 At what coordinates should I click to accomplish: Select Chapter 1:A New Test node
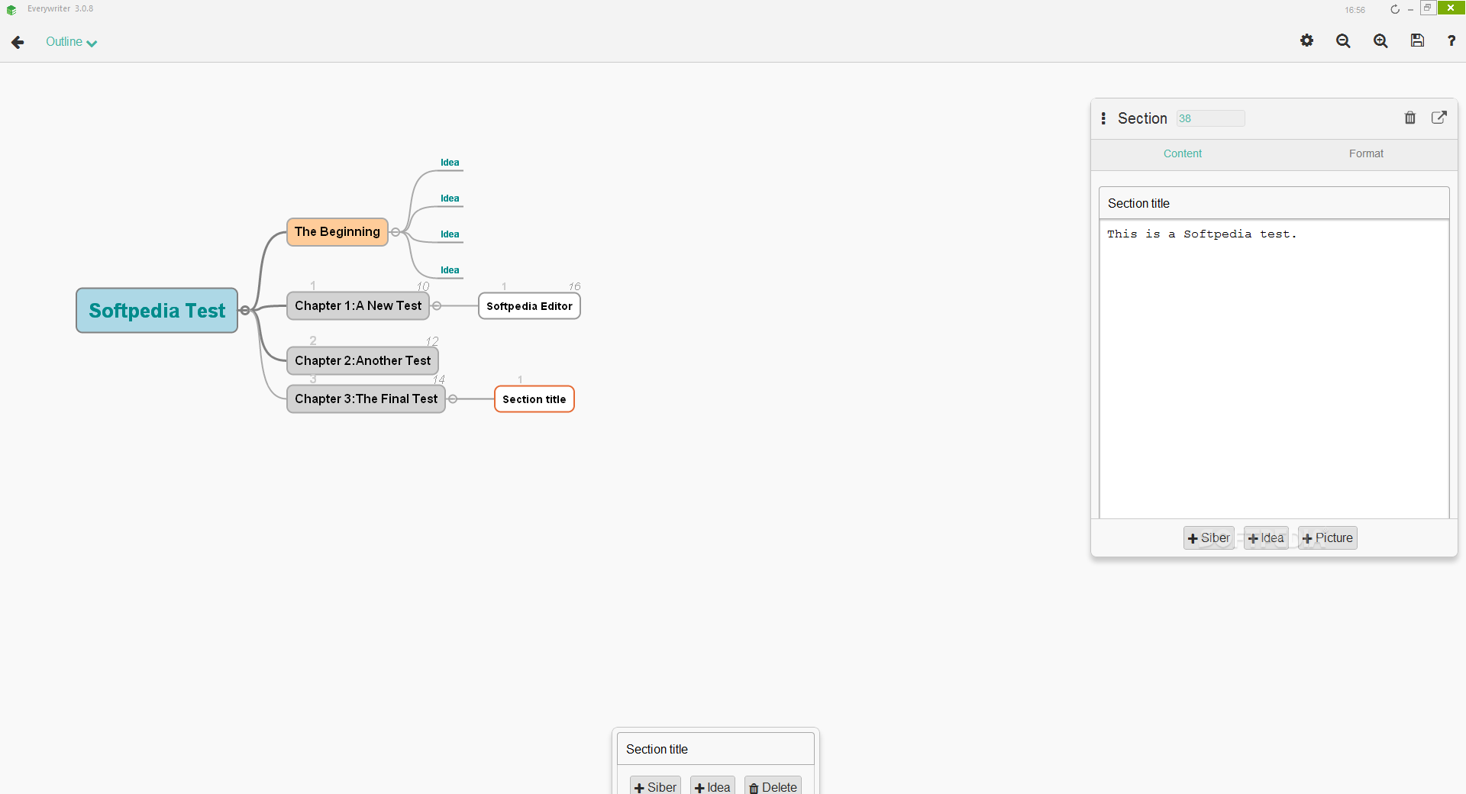coord(358,306)
